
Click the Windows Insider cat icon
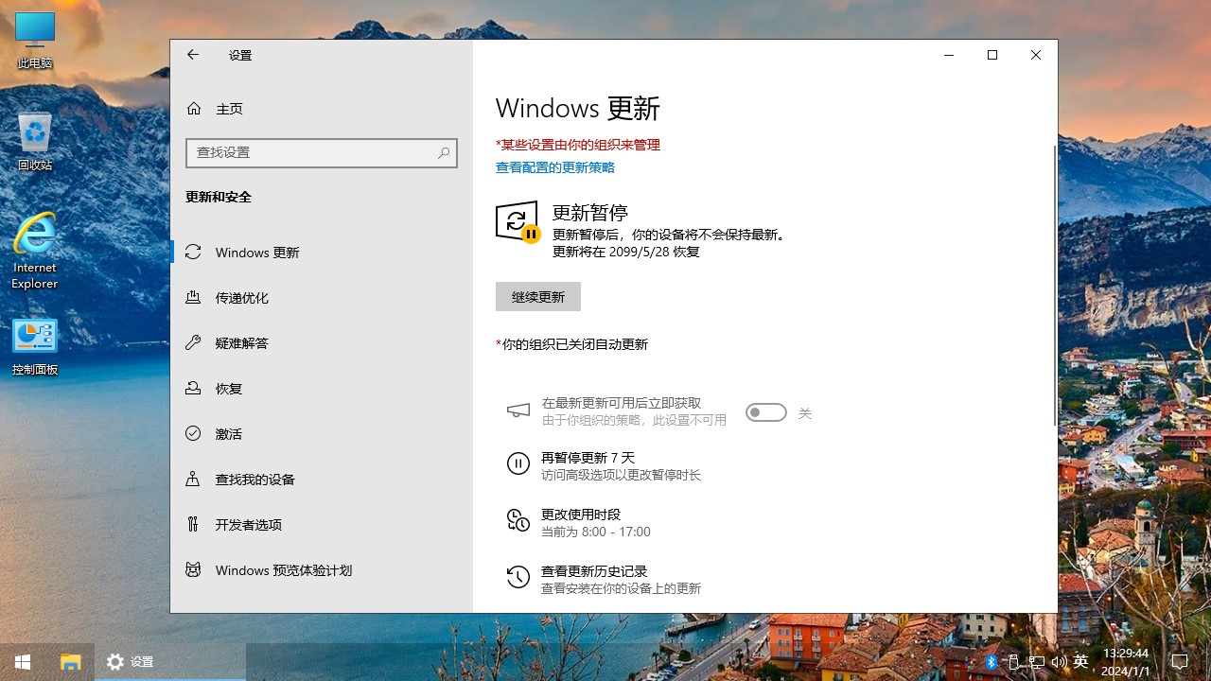[x=193, y=569]
